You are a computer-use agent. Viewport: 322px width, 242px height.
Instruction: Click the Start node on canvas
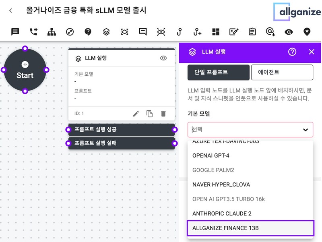(x=25, y=70)
